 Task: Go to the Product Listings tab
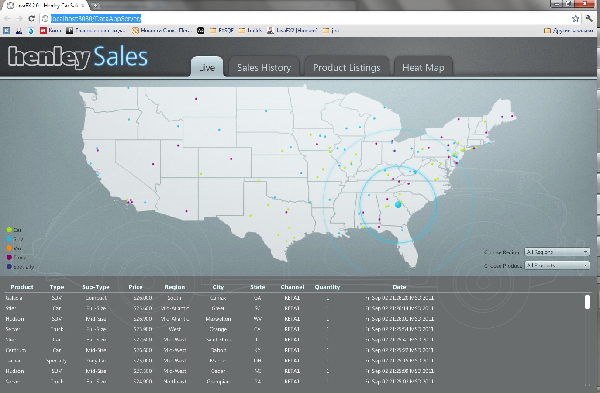pos(346,68)
